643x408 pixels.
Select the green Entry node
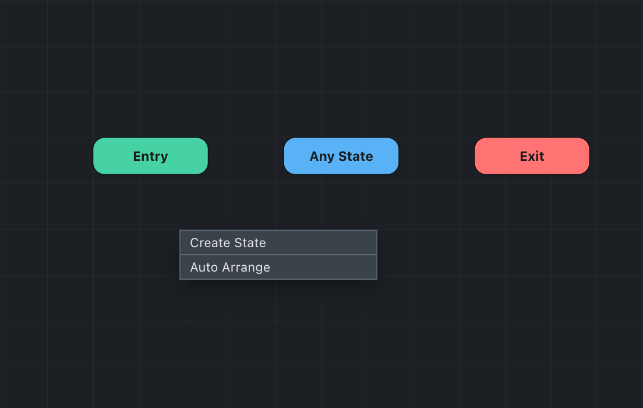(150, 156)
